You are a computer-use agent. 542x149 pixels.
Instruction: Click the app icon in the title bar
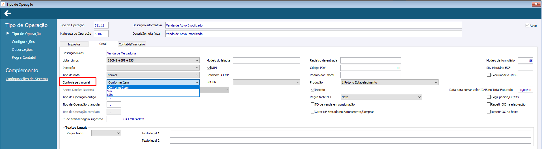[x=3, y=4]
